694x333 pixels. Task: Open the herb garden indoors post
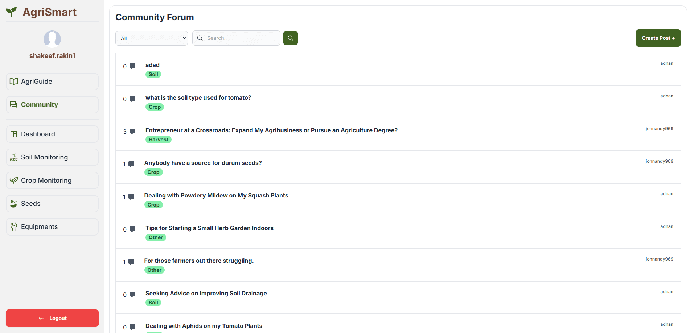coord(209,228)
